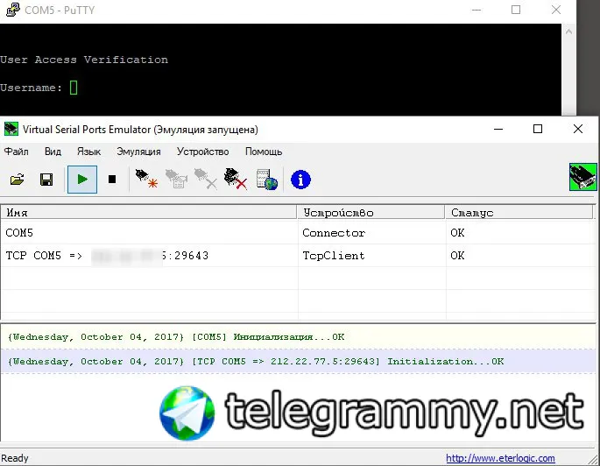Click the OK status of the COM5 row
This screenshot has width=600, height=466.
(x=457, y=233)
